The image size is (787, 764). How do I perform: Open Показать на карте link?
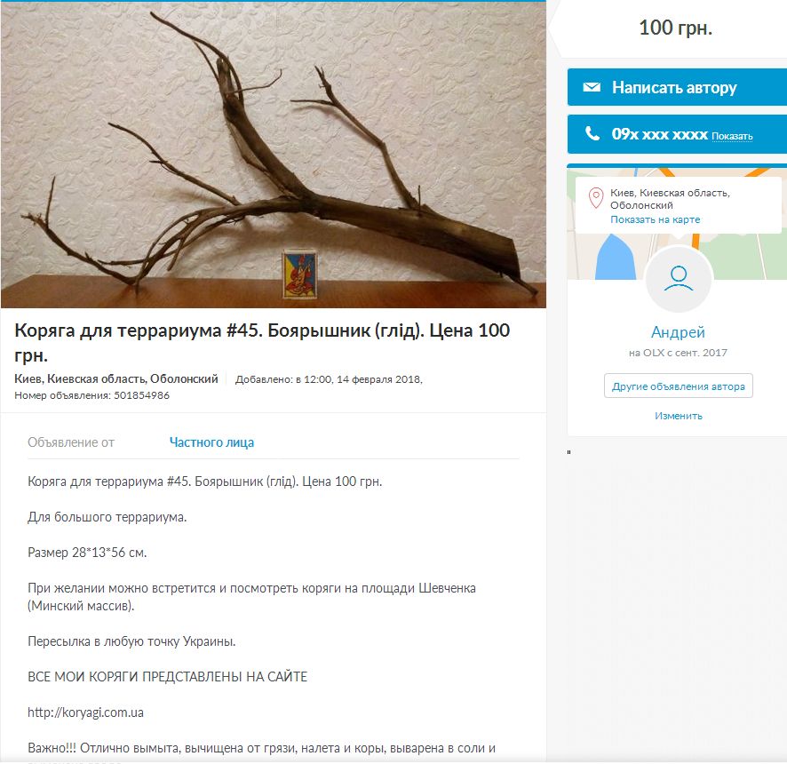click(x=655, y=219)
